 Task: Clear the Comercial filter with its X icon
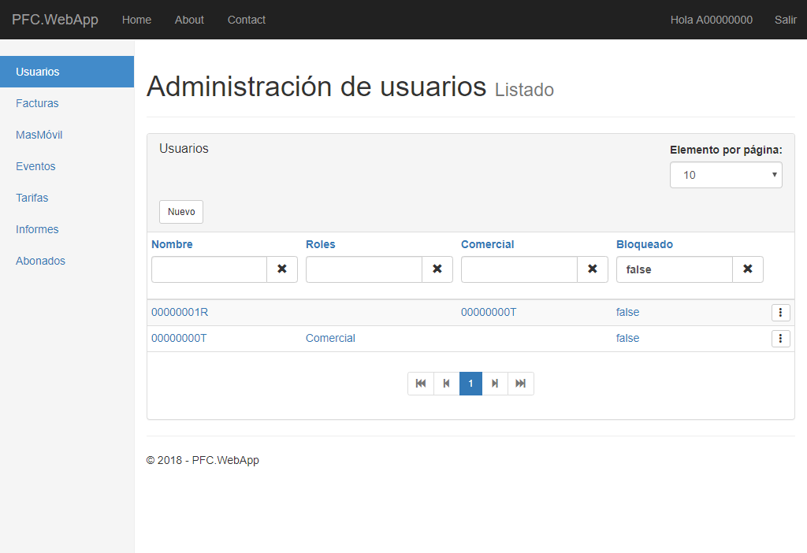point(592,269)
